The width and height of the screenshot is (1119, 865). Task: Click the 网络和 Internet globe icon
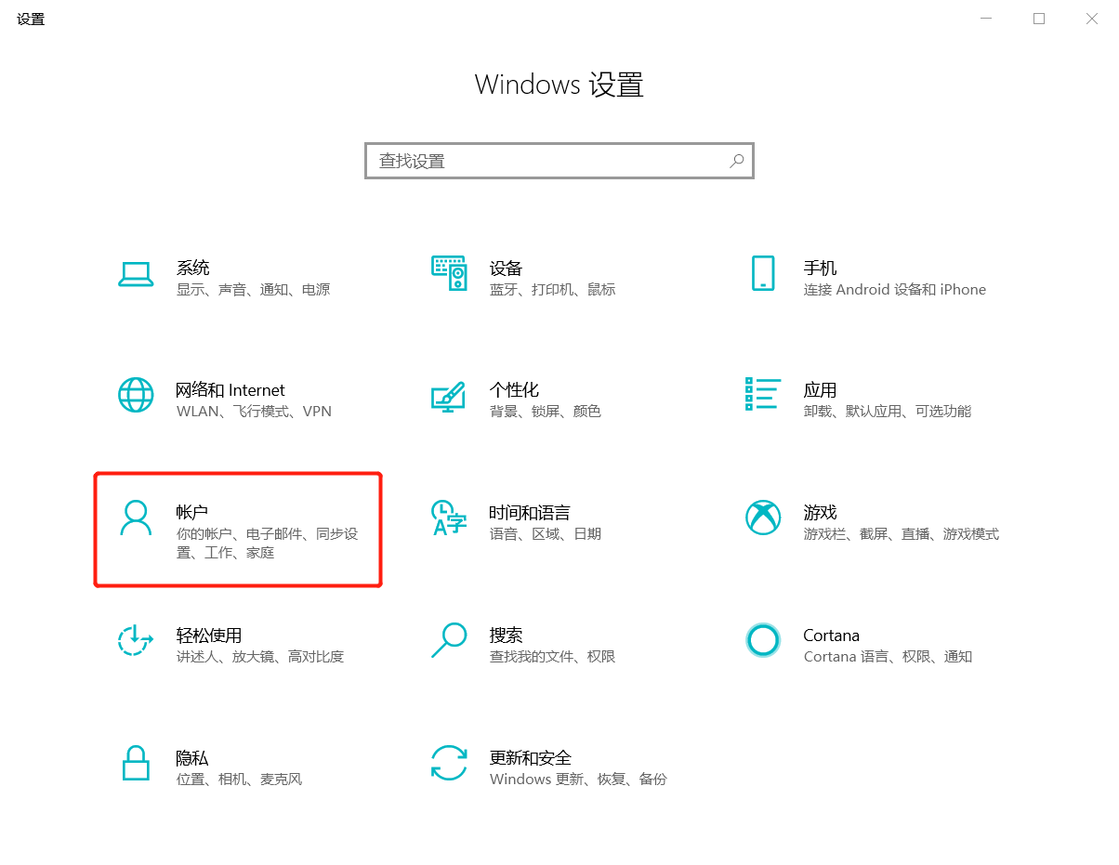click(x=137, y=396)
